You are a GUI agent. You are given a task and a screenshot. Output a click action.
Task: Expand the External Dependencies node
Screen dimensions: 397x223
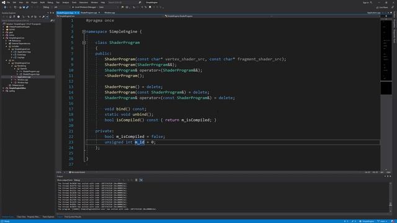(x=6, y=43)
